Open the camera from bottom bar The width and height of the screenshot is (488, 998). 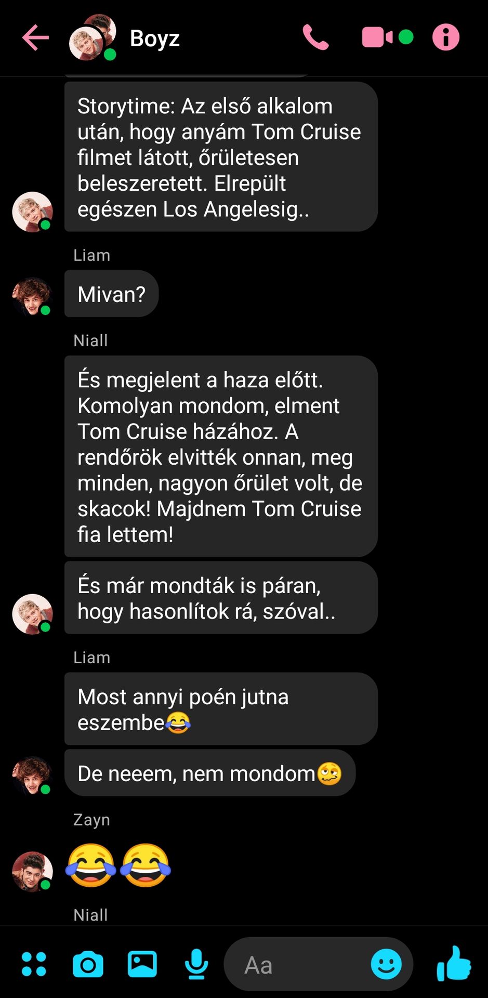88,965
